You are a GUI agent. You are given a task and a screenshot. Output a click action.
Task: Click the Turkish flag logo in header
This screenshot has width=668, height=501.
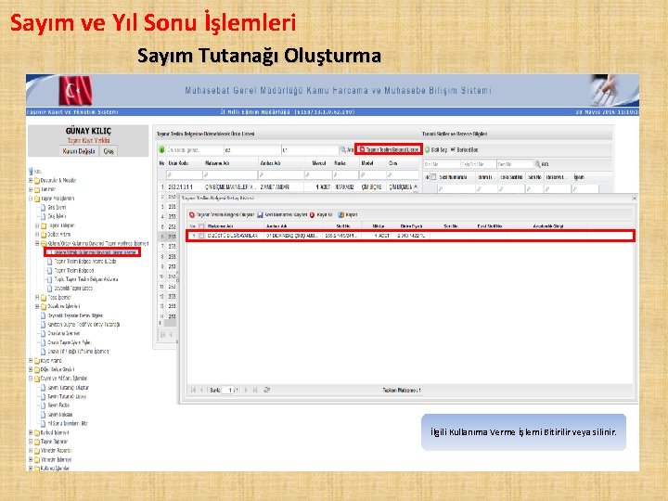[x=75, y=90]
